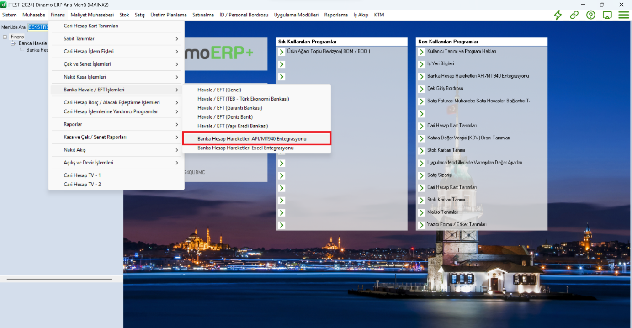Open the Sistem menu
The image size is (632, 328).
[9, 15]
